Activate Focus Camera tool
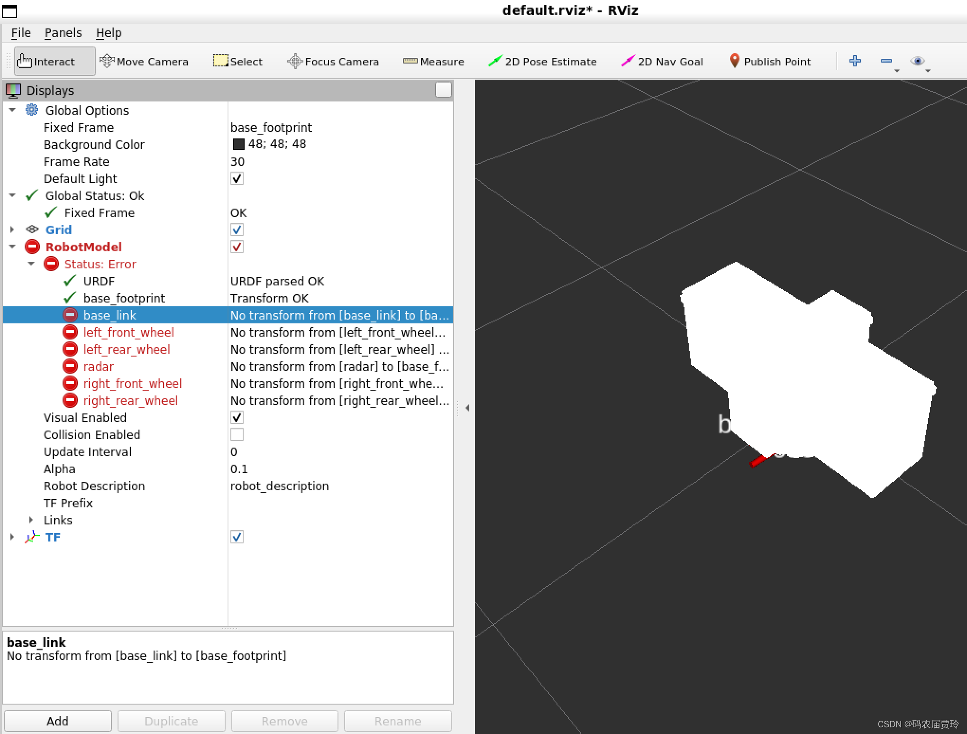The width and height of the screenshot is (967, 734). tap(333, 61)
